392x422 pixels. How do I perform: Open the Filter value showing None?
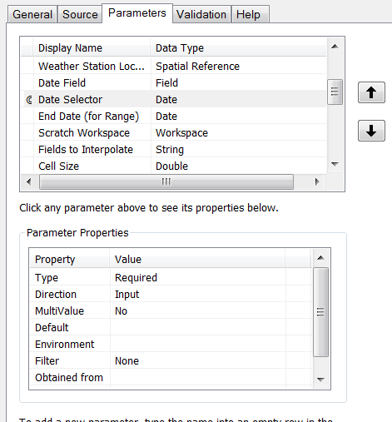pyautogui.click(x=197, y=360)
